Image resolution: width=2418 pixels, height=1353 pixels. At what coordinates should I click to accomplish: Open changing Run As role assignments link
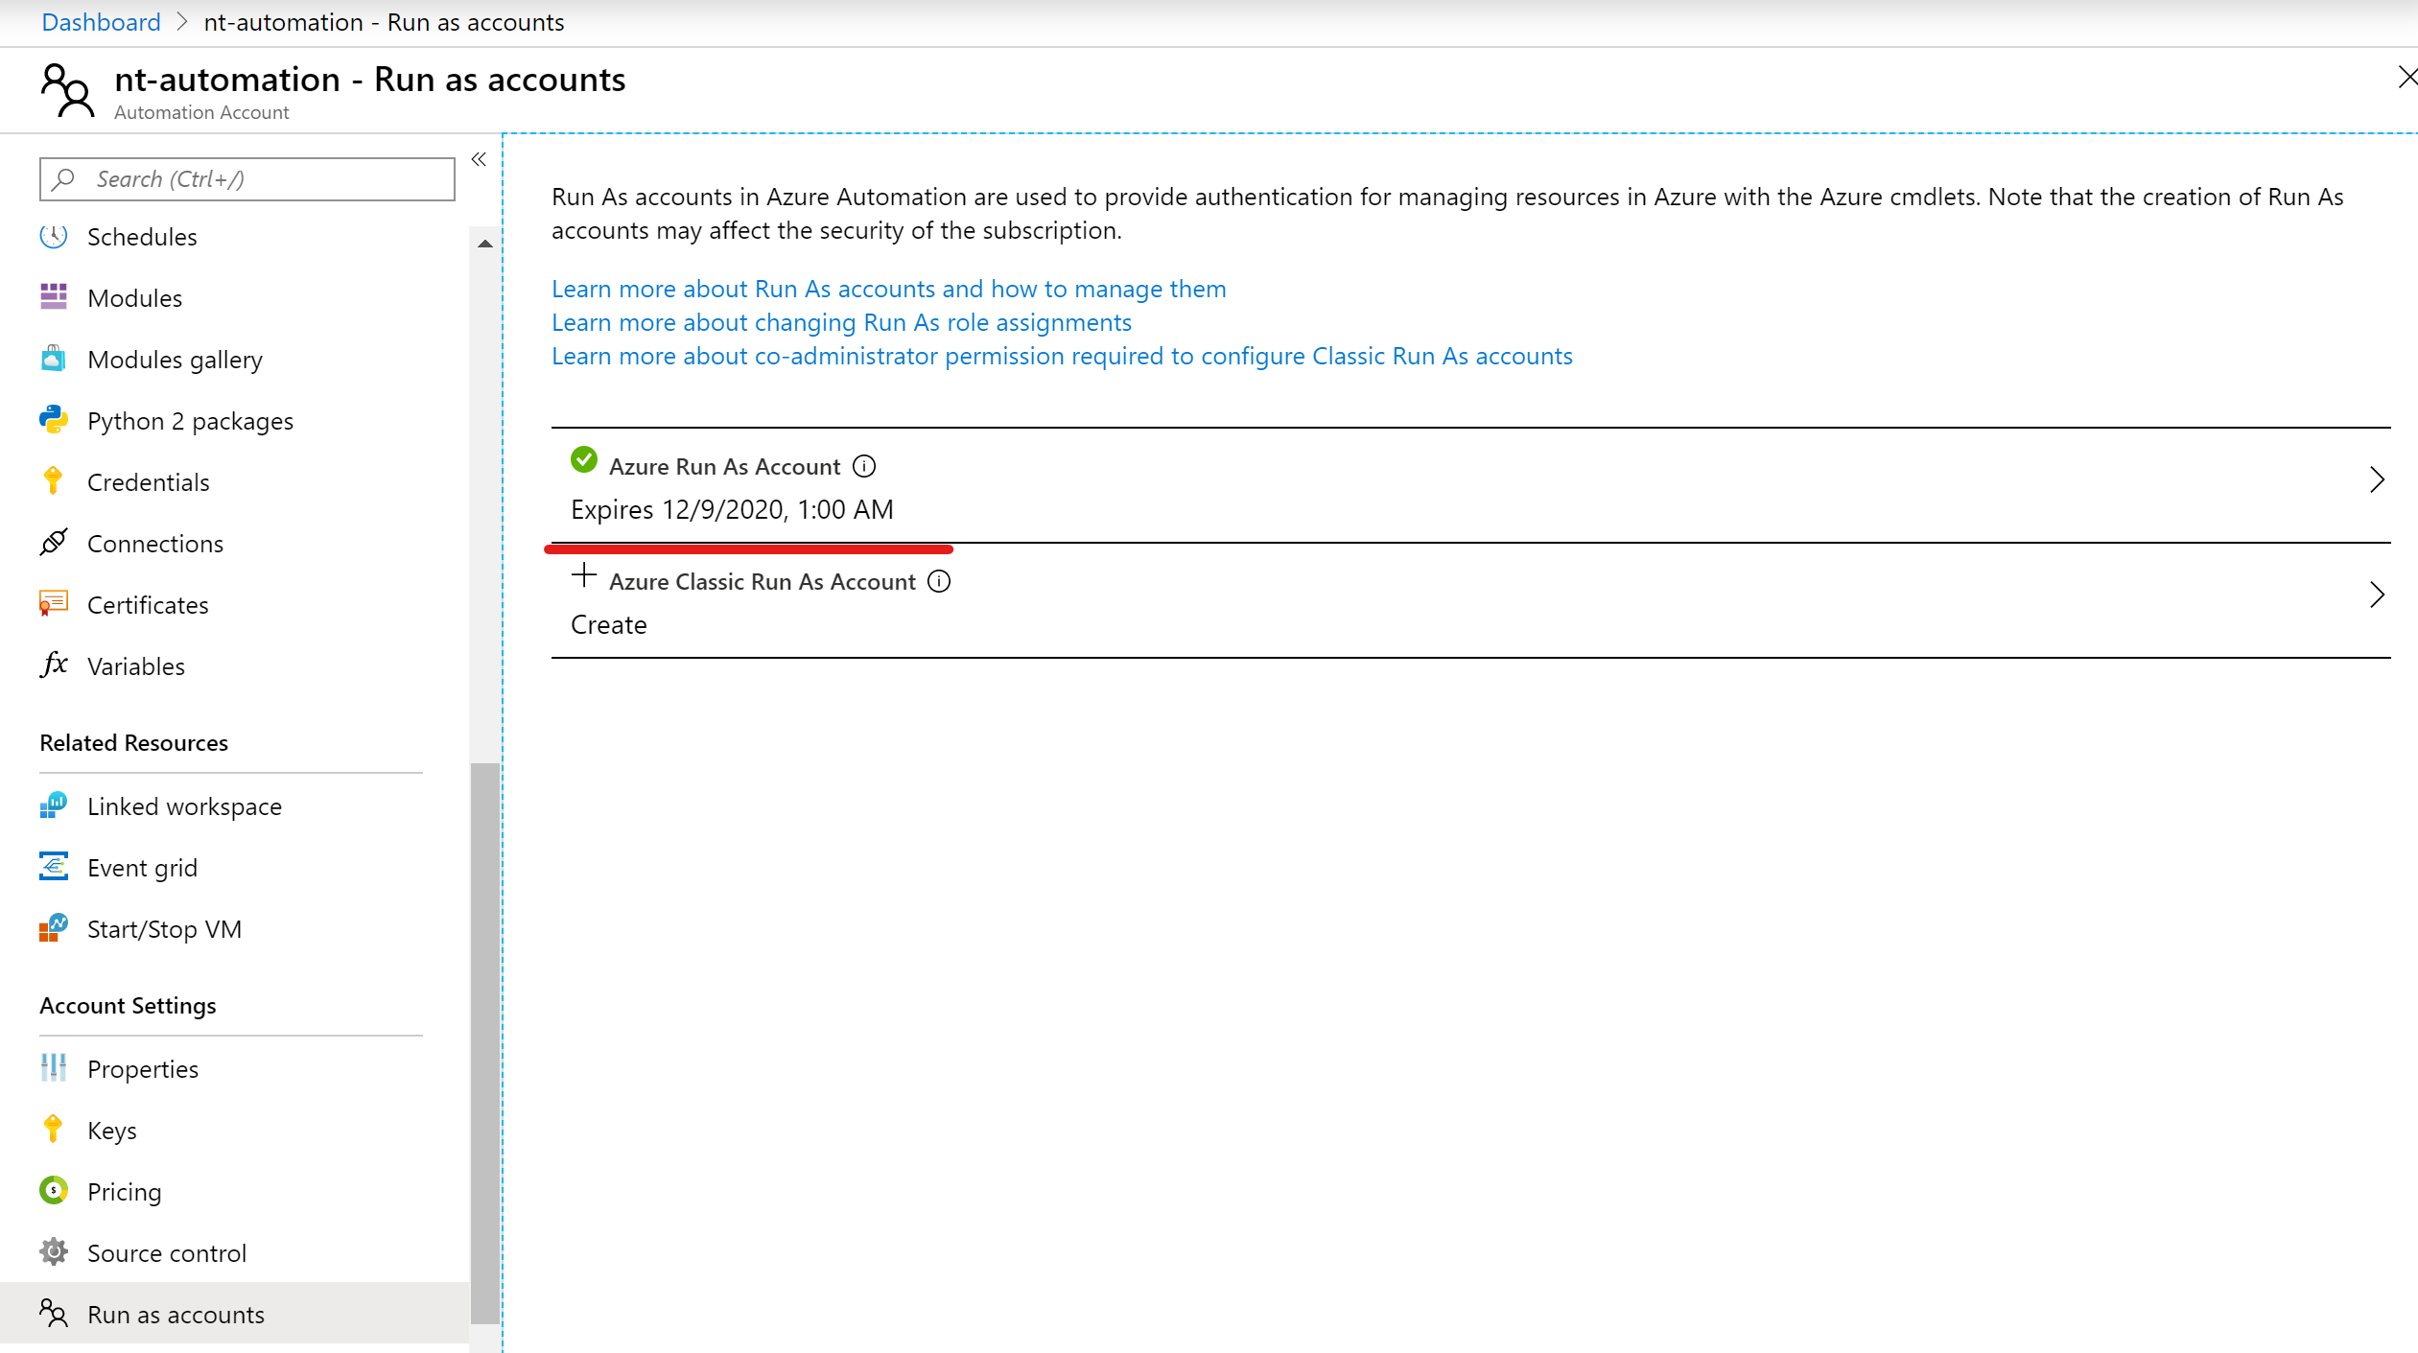pyautogui.click(x=841, y=322)
